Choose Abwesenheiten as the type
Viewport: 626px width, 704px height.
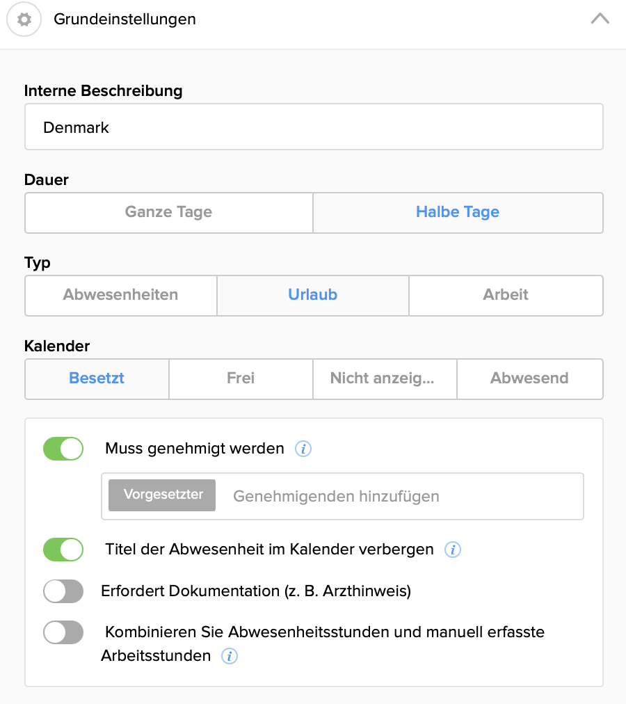point(120,295)
